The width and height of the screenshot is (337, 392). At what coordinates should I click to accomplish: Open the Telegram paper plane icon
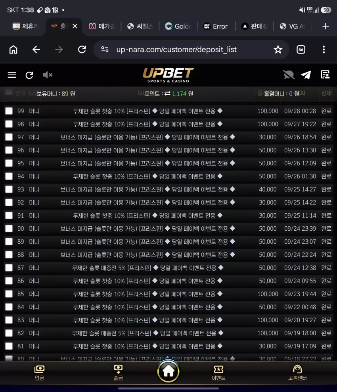pyautogui.click(x=306, y=75)
